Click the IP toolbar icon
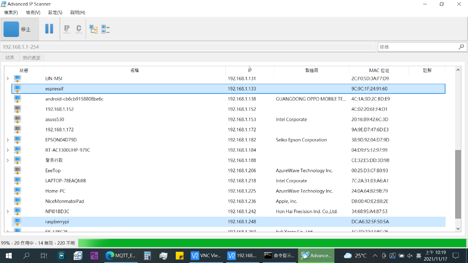Image resolution: width=468 pixels, height=263 pixels. (67, 29)
